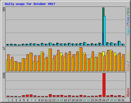Image resolution: width=131 pixels, height=103 pixels.
Task: Click the 'Hits' legend label
Action: 128,11
